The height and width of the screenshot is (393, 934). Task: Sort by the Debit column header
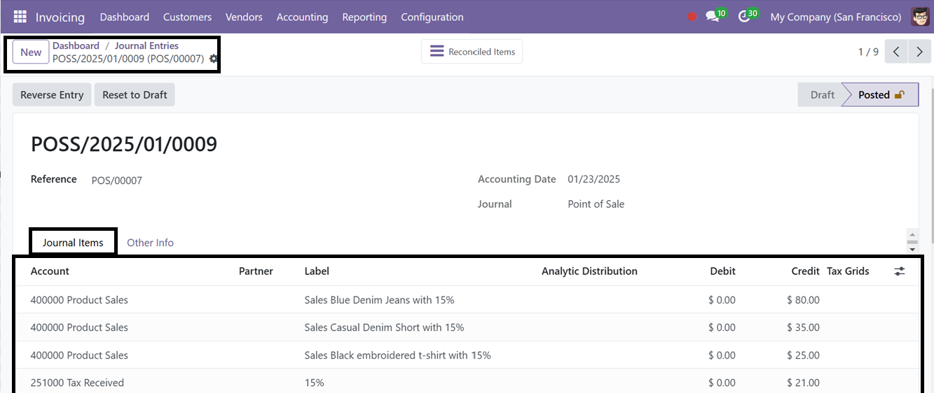(722, 271)
